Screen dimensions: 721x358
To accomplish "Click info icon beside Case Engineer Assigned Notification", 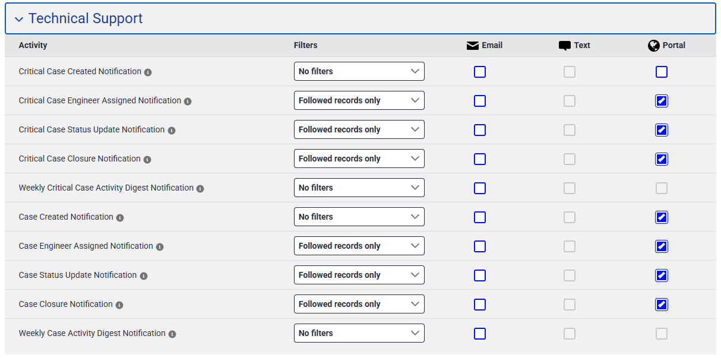I will click(x=160, y=247).
